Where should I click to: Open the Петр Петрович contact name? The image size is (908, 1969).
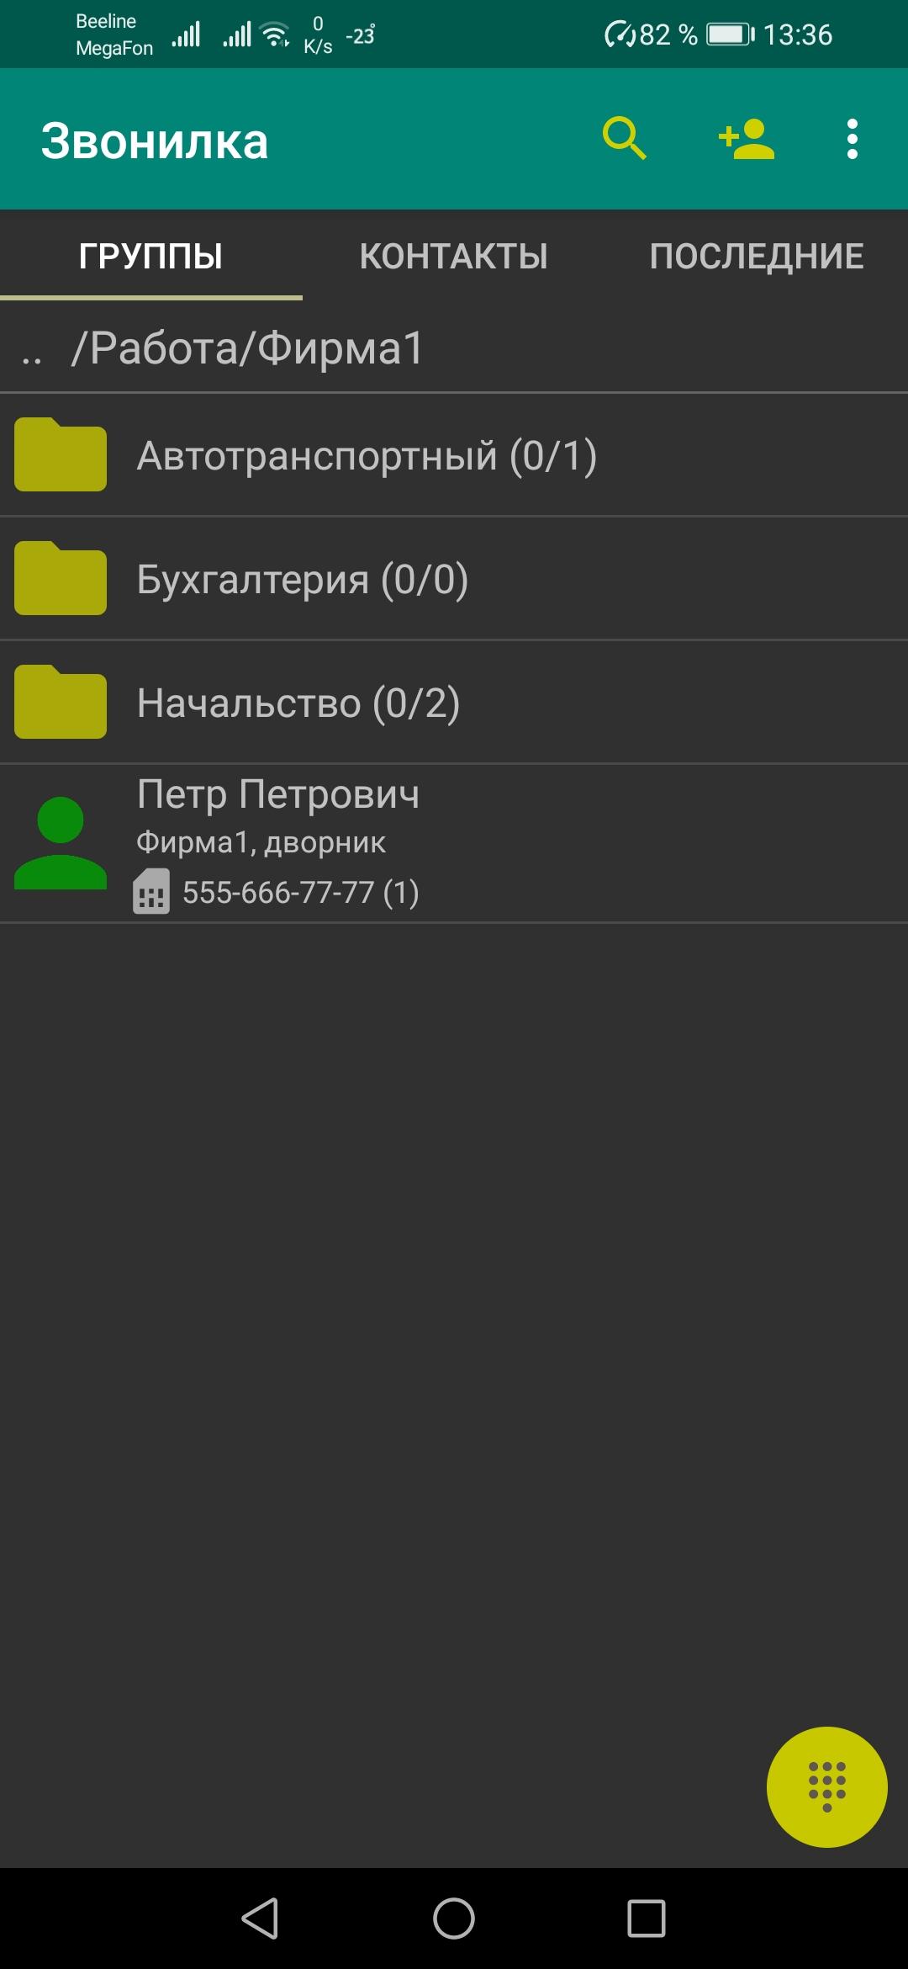pyautogui.click(x=278, y=793)
